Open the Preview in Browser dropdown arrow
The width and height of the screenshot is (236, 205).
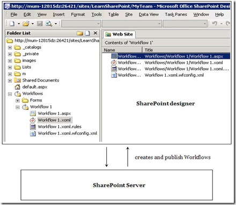(56, 24)
